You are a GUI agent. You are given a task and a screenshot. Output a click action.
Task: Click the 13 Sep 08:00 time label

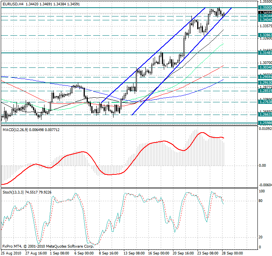(x=134, y=253)
